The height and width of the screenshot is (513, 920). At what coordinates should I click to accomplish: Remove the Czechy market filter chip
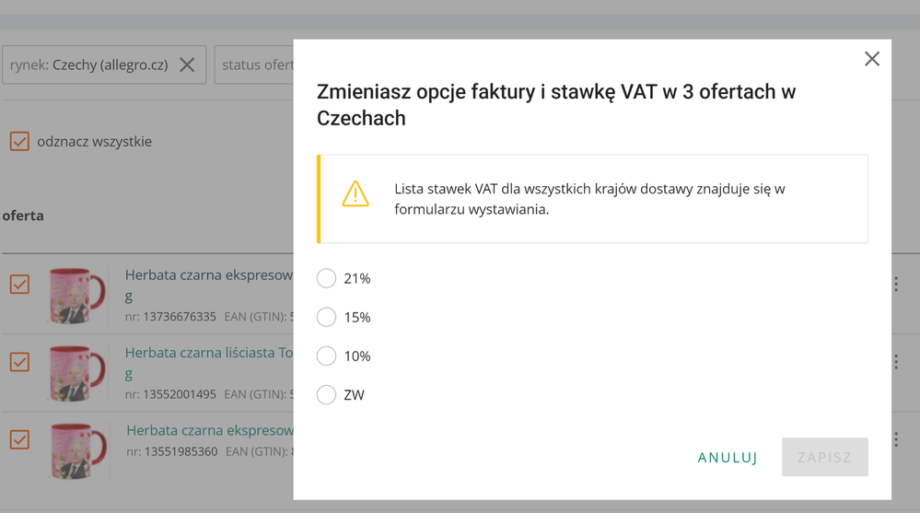pyautogui.click(x=187, y=65)
